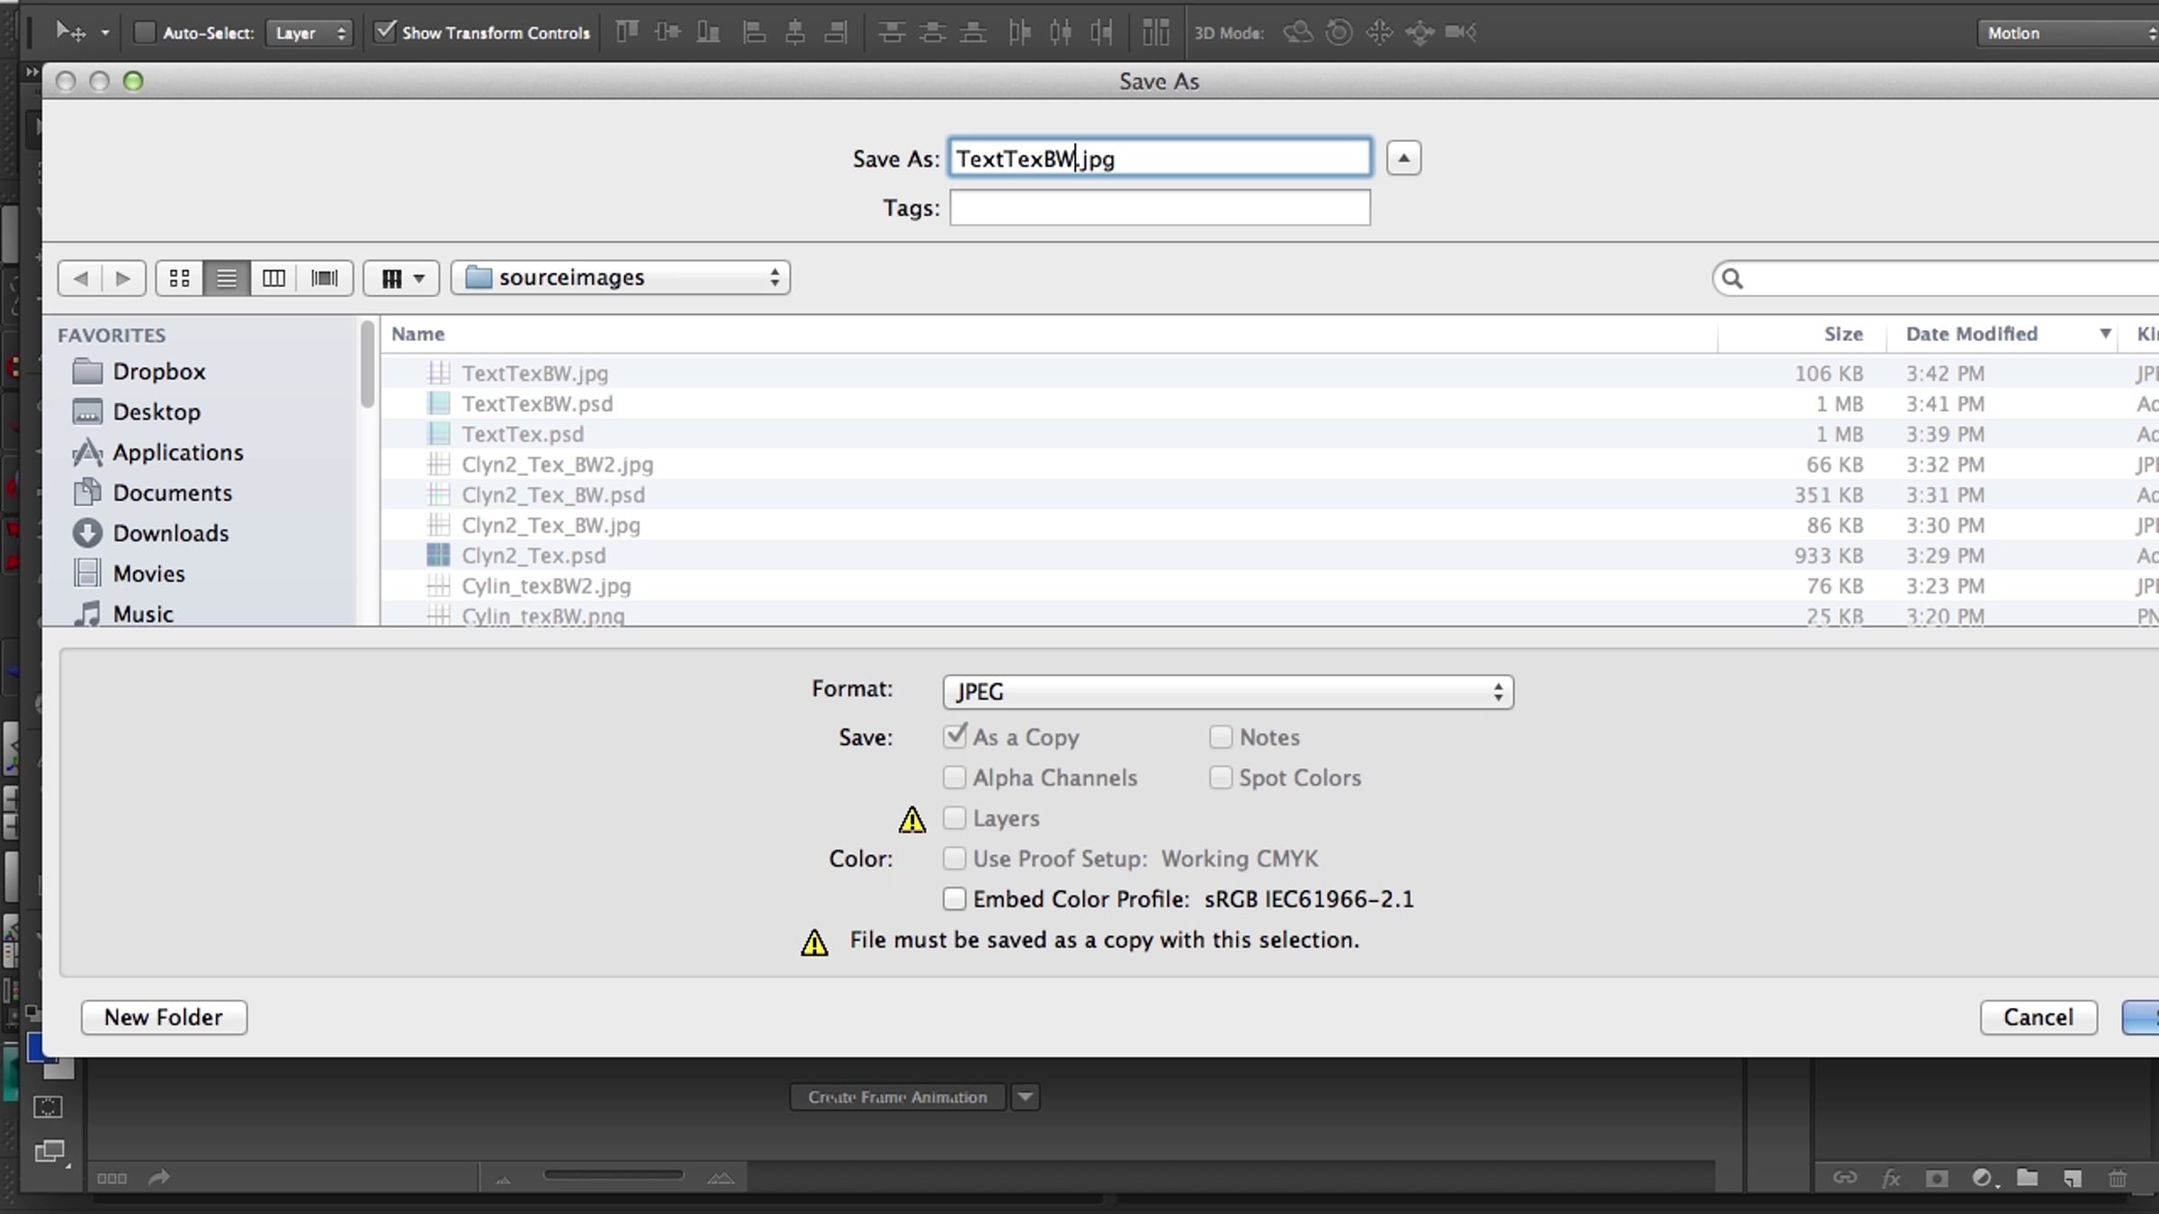Click the Tags input field
Image resolution: width=2159 pixels, height=1214 pixels.
click(1160, 209)
